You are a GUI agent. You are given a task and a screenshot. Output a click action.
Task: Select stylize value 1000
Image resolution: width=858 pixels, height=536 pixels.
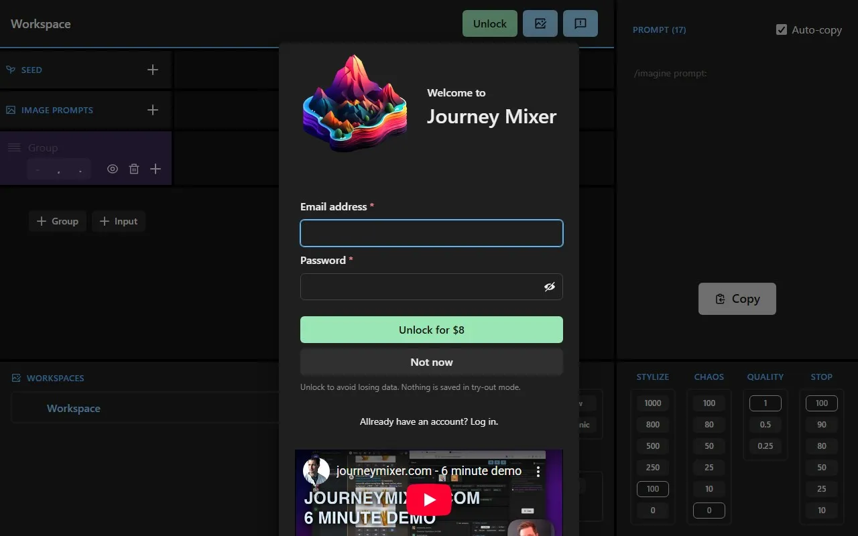(x=652, y=403)
